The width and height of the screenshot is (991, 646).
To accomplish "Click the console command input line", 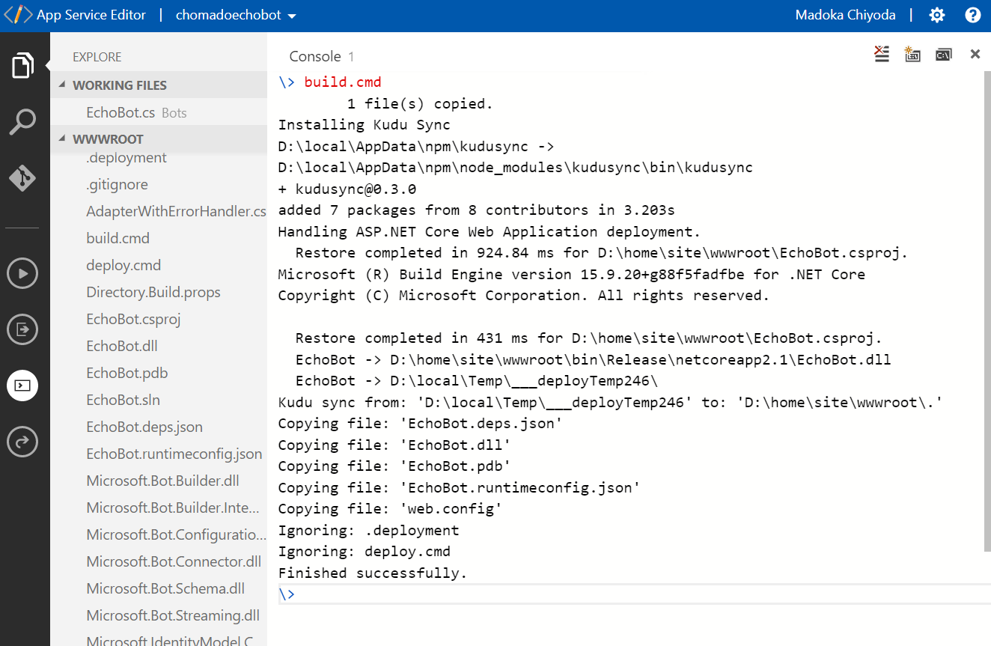I will (629, 594).
